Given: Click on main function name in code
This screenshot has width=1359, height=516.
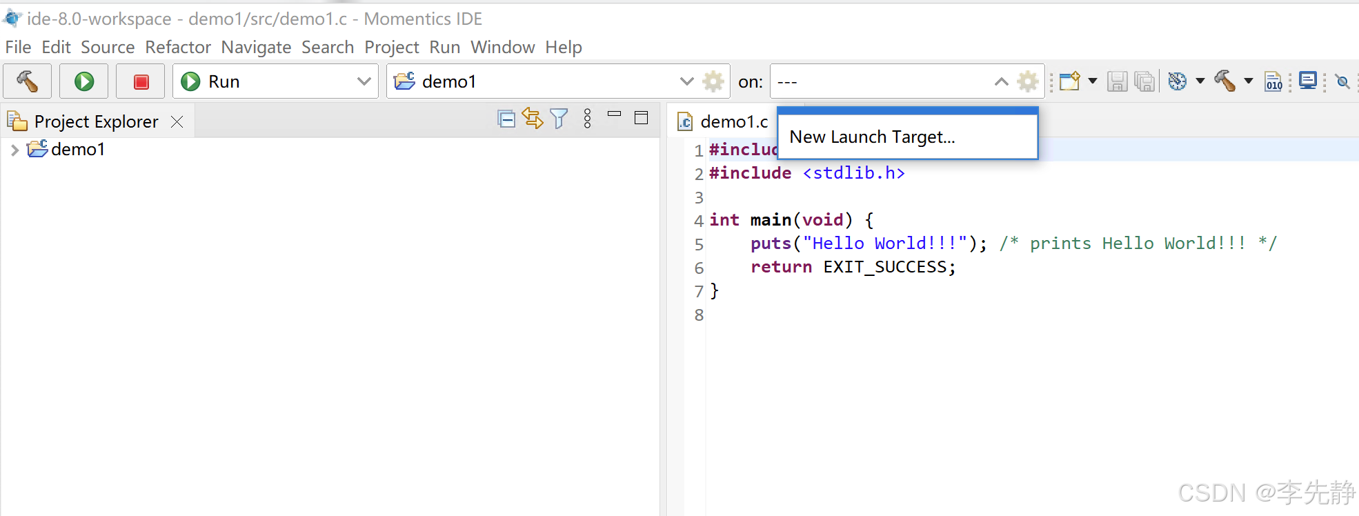Looking at the screenshot, I should [771, 220].
